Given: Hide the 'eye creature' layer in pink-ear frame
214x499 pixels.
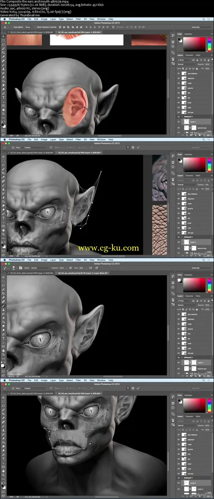Looking at the screenshot, I should tap(178, 74).
